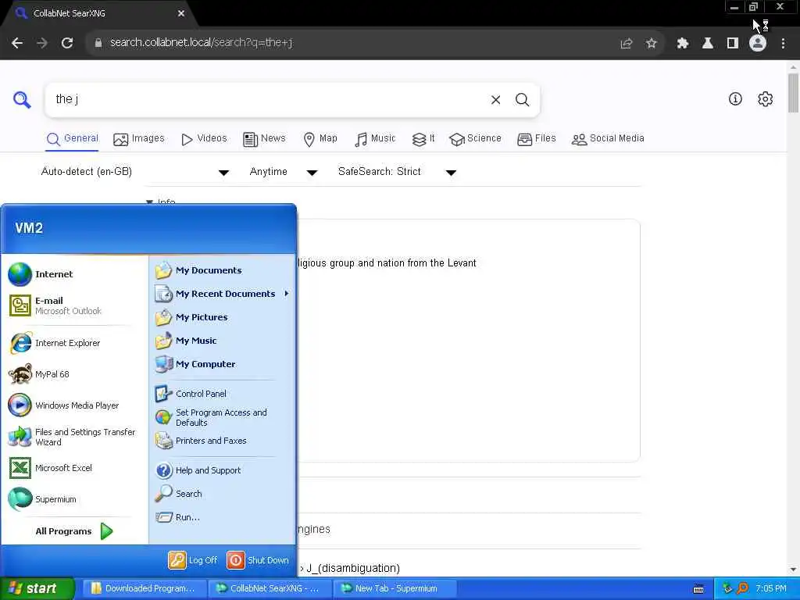Screen dimensions: 800x600
Task: Open the extensions puzzle icon
Action: coord(682,44)
